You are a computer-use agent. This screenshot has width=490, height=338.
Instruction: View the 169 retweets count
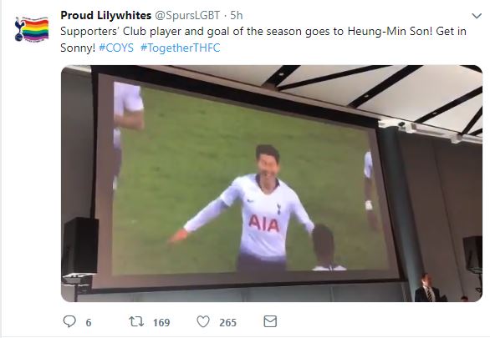coord(161,322)
